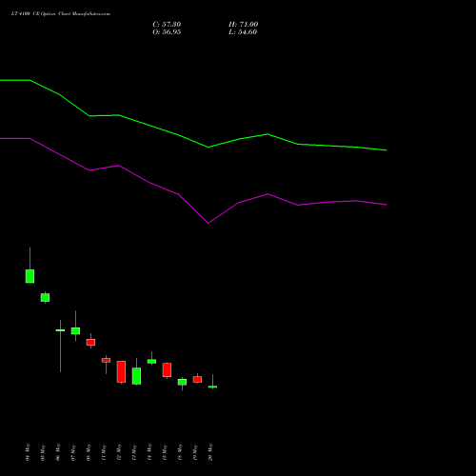Click the large red candlestick for 12 May
Image resolution: width=476 pixels, height=476 pixels.
click(121, 371)
